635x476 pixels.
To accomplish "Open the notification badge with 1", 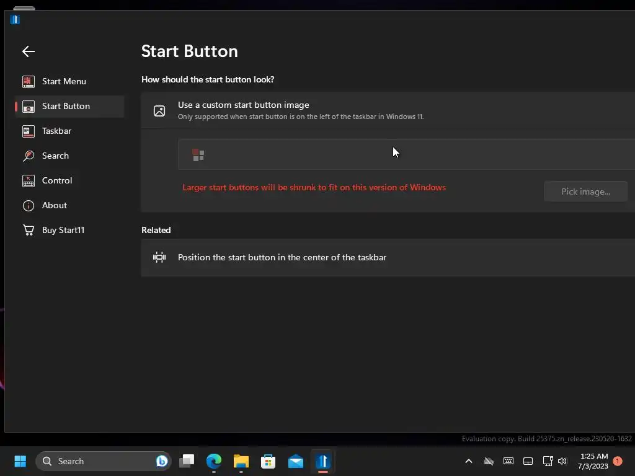I will (x=618, y=461).
